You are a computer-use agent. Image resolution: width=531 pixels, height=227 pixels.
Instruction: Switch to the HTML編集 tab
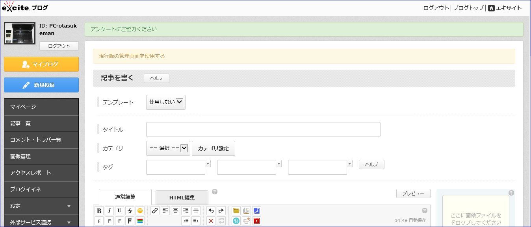click(182, 198)
